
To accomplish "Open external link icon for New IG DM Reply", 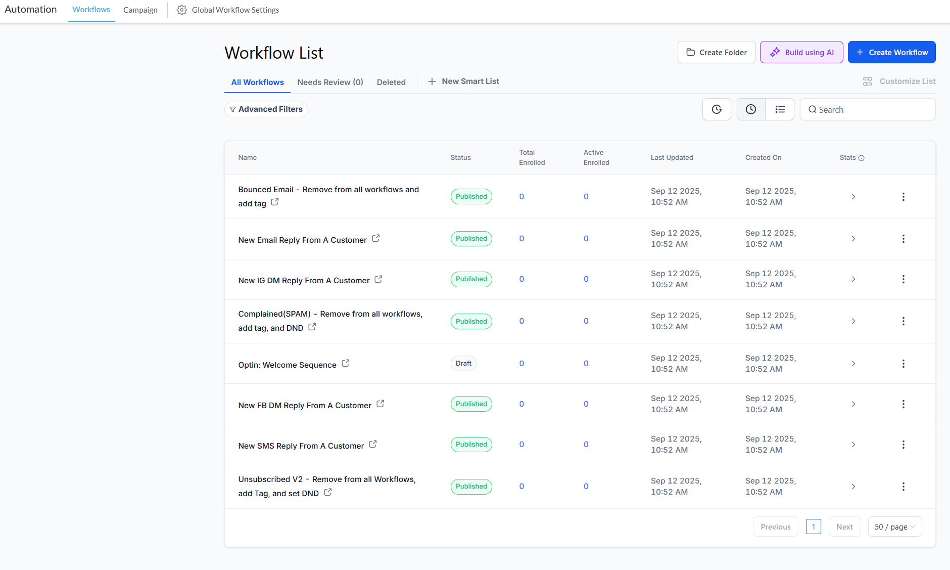I will point(378,279).
